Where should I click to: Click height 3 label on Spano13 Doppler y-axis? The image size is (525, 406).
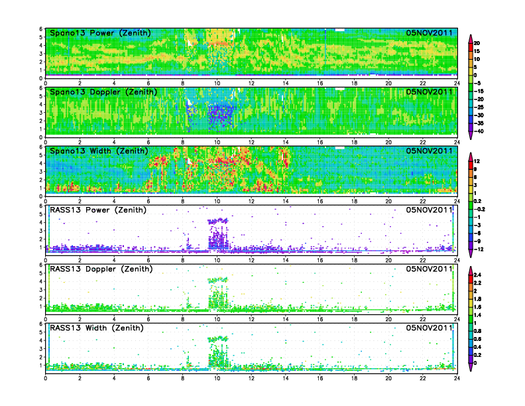(x=41, y=113)
